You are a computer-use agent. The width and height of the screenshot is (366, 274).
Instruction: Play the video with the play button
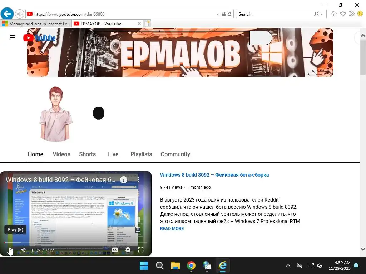tap(9, 250)
